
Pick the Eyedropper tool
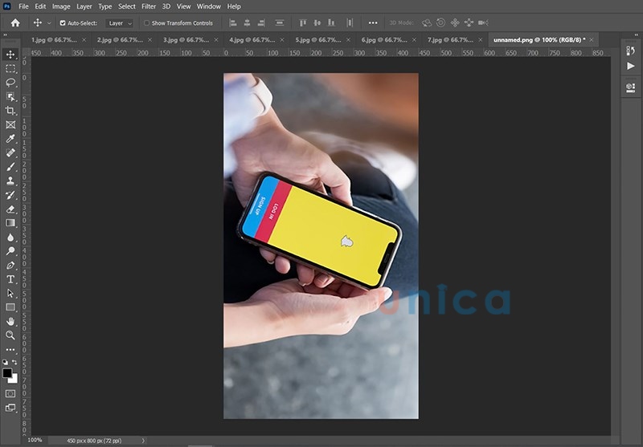[10, 139]
